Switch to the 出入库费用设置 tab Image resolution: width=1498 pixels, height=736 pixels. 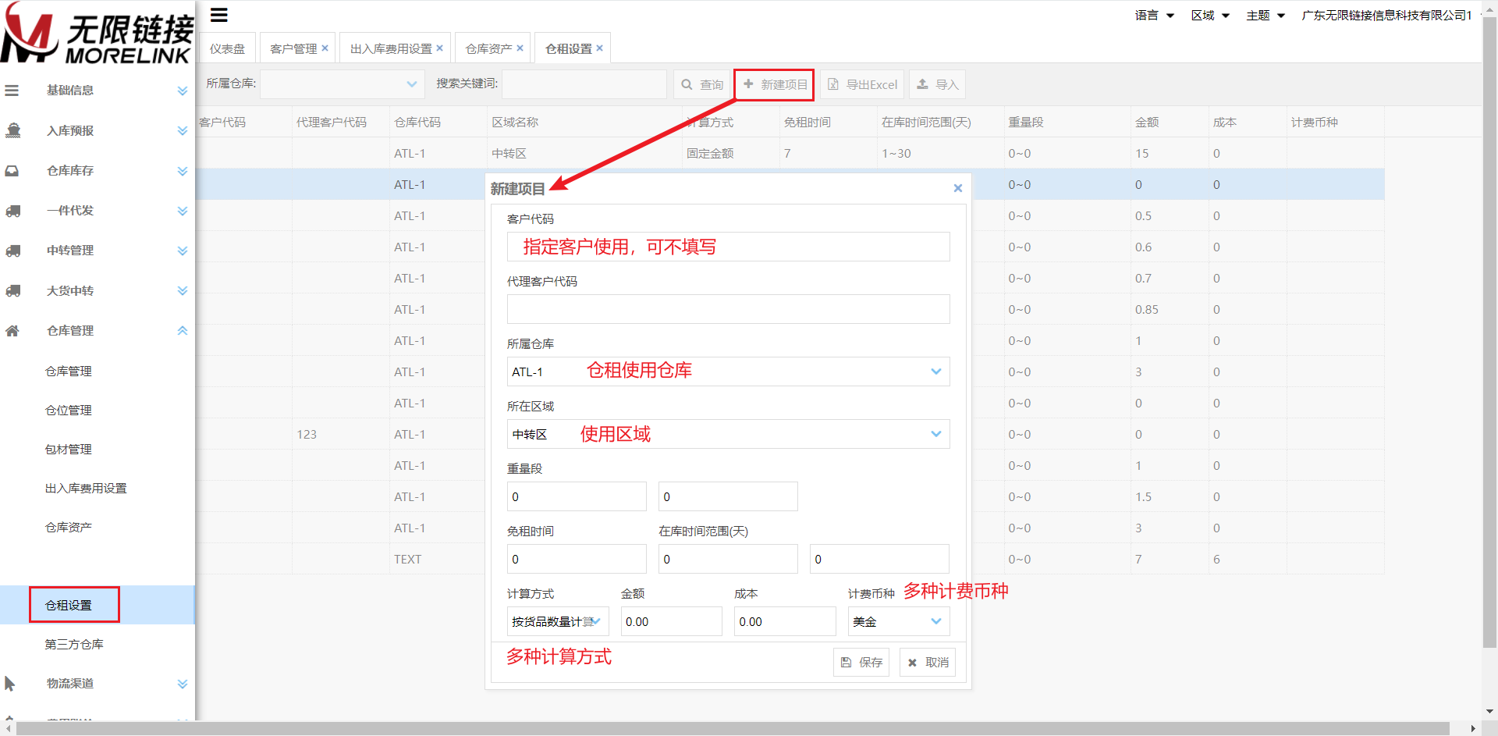(x=391, y=48)
